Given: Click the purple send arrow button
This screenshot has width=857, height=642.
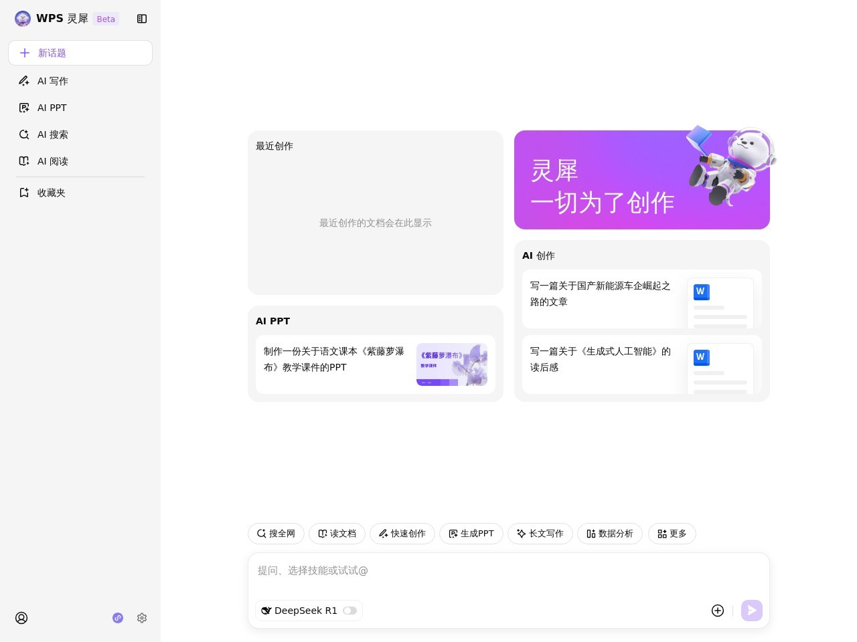Looking at the screenshot, I should (752, 610).
